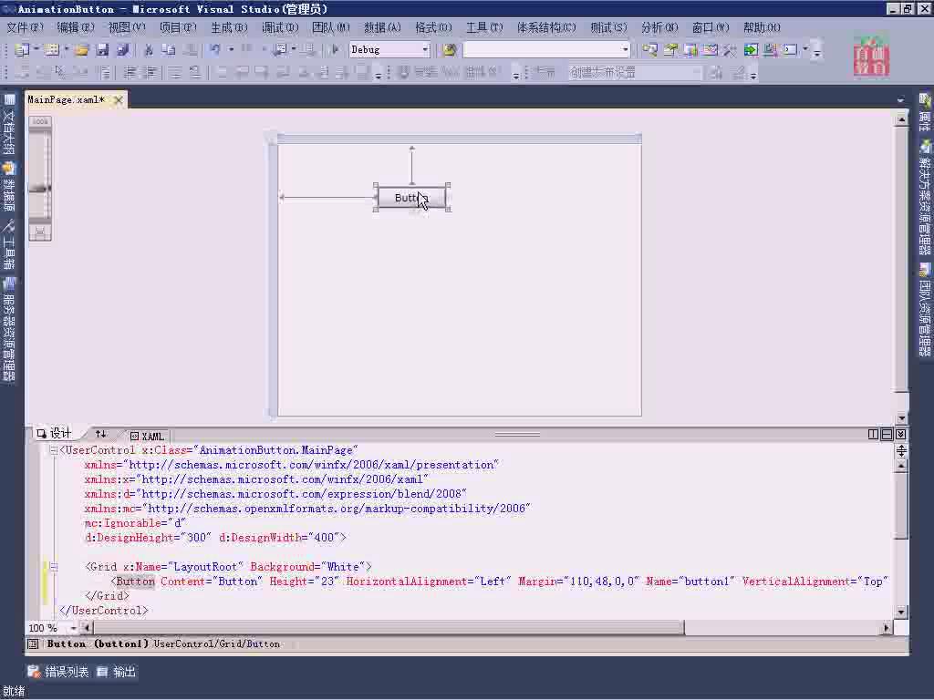Collapse the UserControl element in XAML
Image resolution: width=934 pixels, height=700 pixels.
(53, 450)
